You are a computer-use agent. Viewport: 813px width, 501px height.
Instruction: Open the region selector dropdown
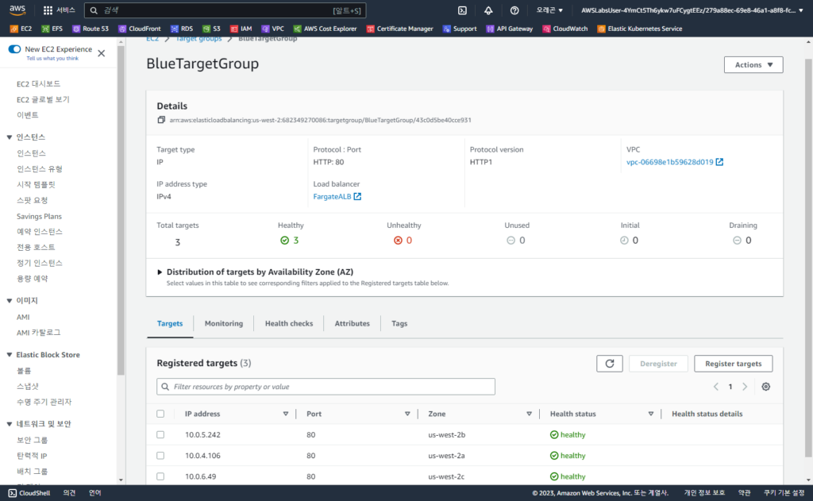549,10
